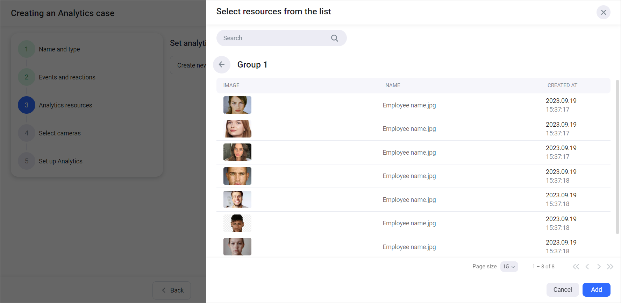Select the fourth employee image thumbnail
Viewport: 621px width, 303px height.
pyautogui.click(x=237, y=176)
